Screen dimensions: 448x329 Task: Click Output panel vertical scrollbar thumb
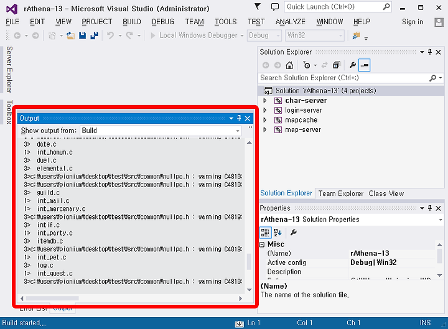(x=249, y=262)
